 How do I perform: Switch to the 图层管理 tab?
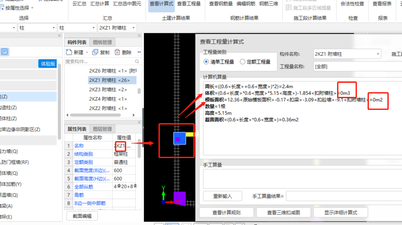(x=102, y=129)
